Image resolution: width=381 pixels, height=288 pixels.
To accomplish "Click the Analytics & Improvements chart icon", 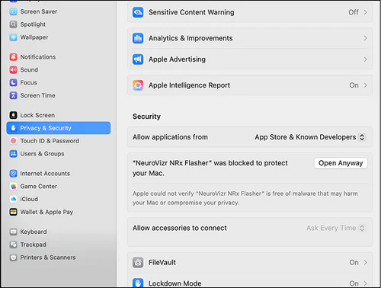I will pos(138,38).
